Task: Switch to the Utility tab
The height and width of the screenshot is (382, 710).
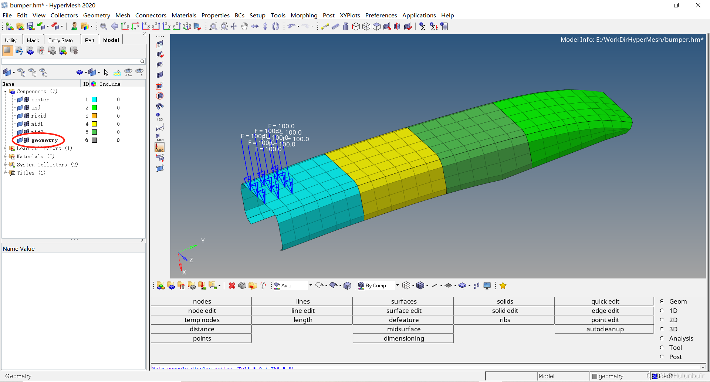Action: [11, 40]
